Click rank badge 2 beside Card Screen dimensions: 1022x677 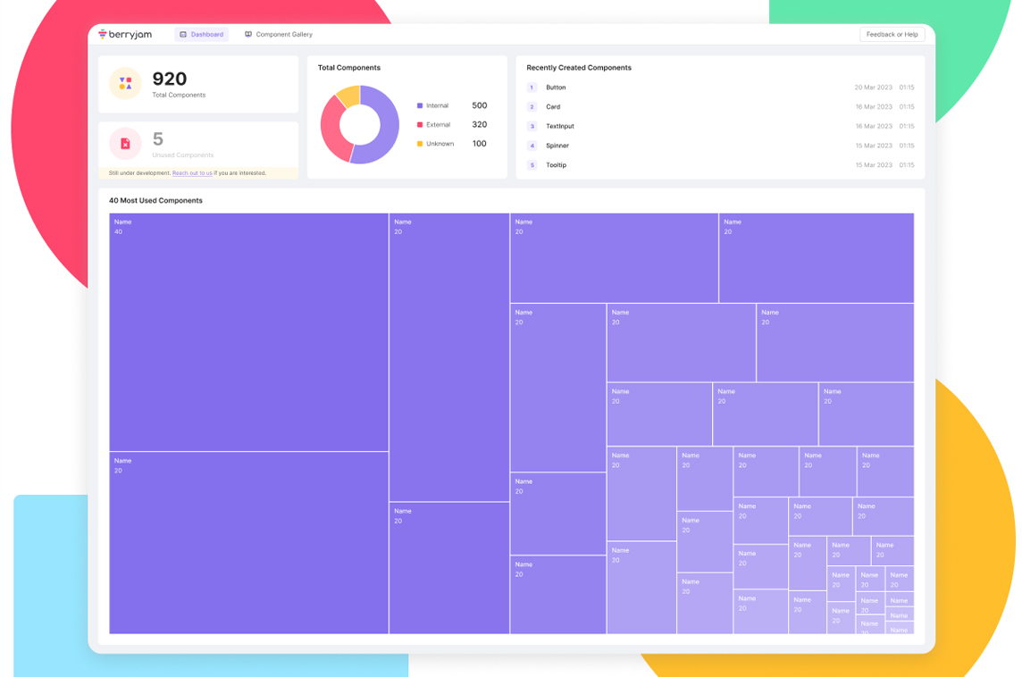[x=532, y=107]
